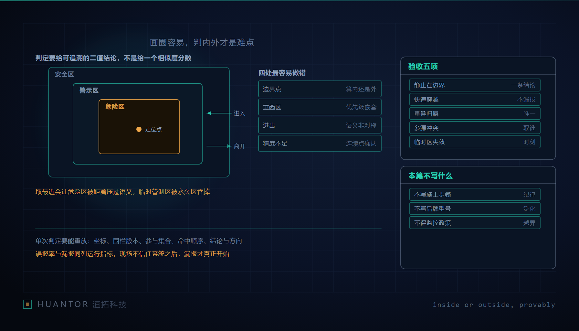This screenshot has width=579, height=331.
Task: Click the 多源冲突 item
Action: point(475,128)
